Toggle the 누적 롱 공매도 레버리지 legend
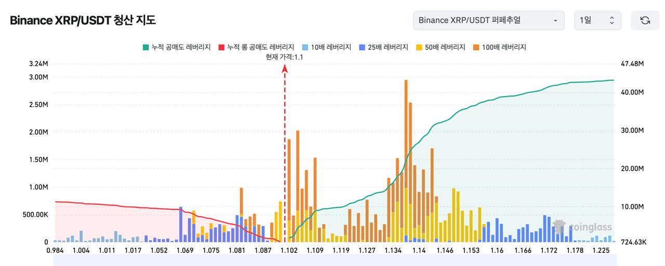This screenshot has height=266, width=665. pos(256,47)
